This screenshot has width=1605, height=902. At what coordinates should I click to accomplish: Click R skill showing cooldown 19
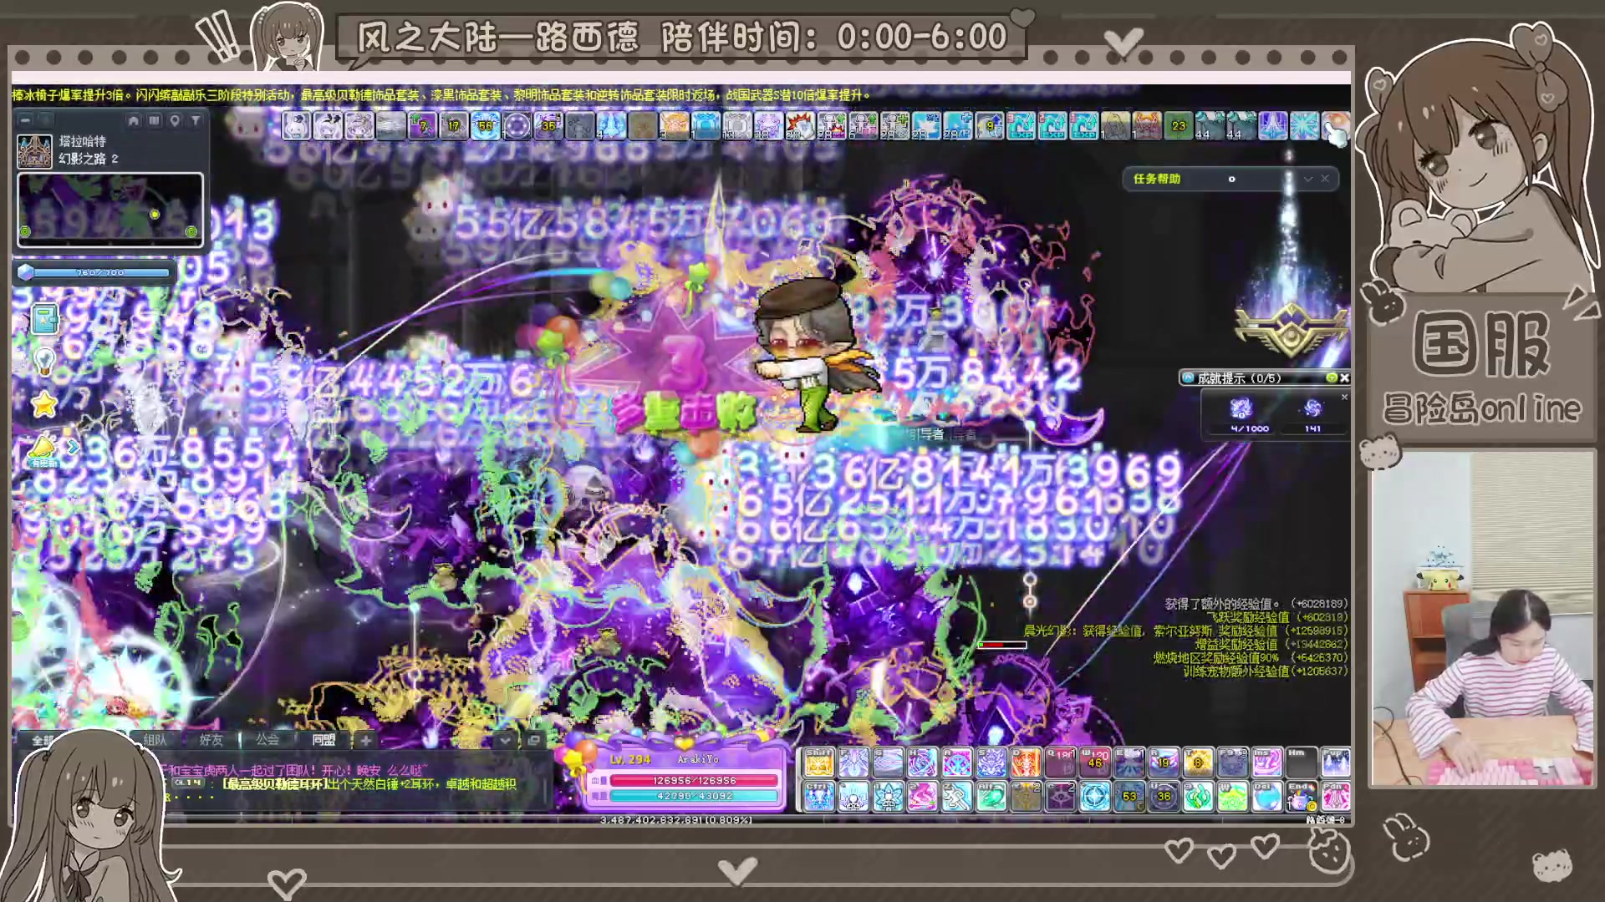click(1164, 763)
